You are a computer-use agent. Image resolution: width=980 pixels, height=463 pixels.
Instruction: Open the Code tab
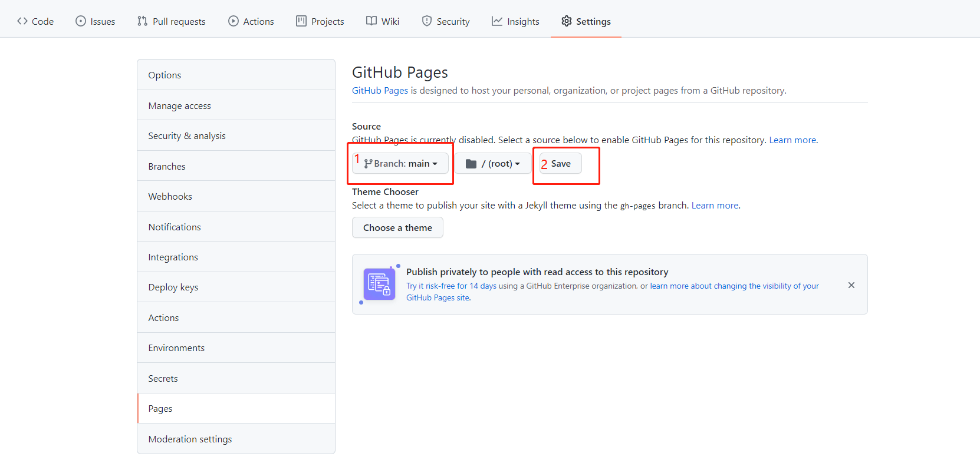pyautogui.click(x=35, y=21)
